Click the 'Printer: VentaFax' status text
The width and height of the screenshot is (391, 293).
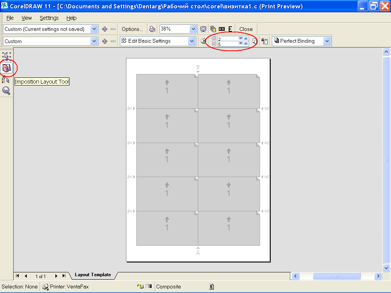click(69, 287)
